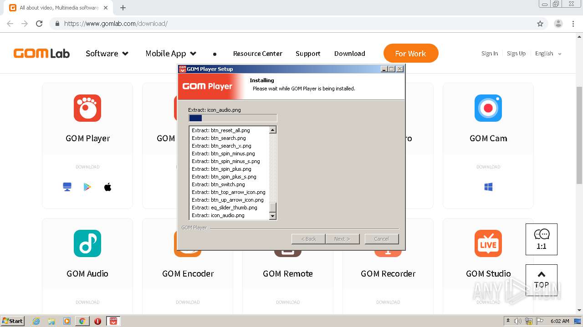Image resolution: width=583 pixels, height=327 pixels.
Task: Click Cancel in GOM Player Setup
Action: (382, 239)
